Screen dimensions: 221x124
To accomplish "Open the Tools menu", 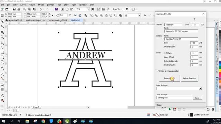I will [74, 5].
